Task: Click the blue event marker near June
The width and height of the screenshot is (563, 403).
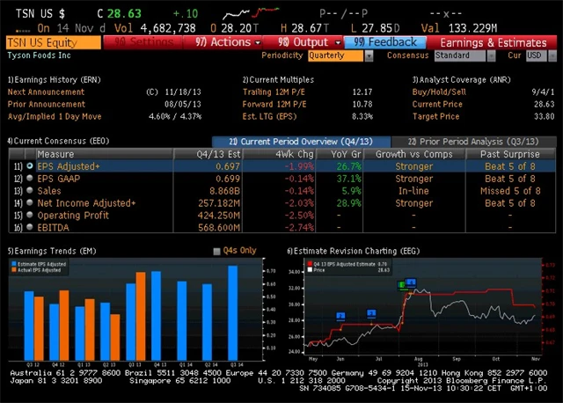Action: [340, 316]
